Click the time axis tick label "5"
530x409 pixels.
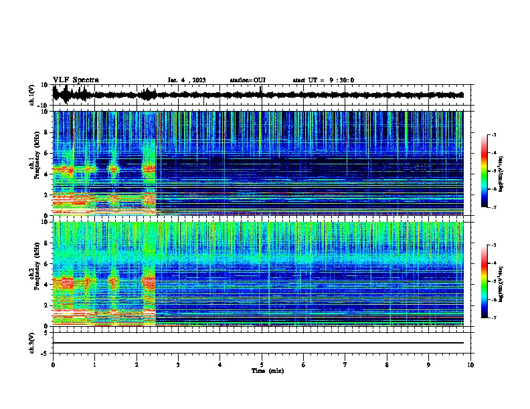click(x=262, y=365)
